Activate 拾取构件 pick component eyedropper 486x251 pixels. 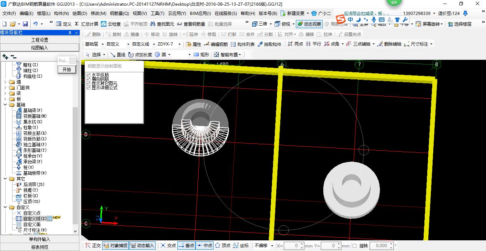269,44
